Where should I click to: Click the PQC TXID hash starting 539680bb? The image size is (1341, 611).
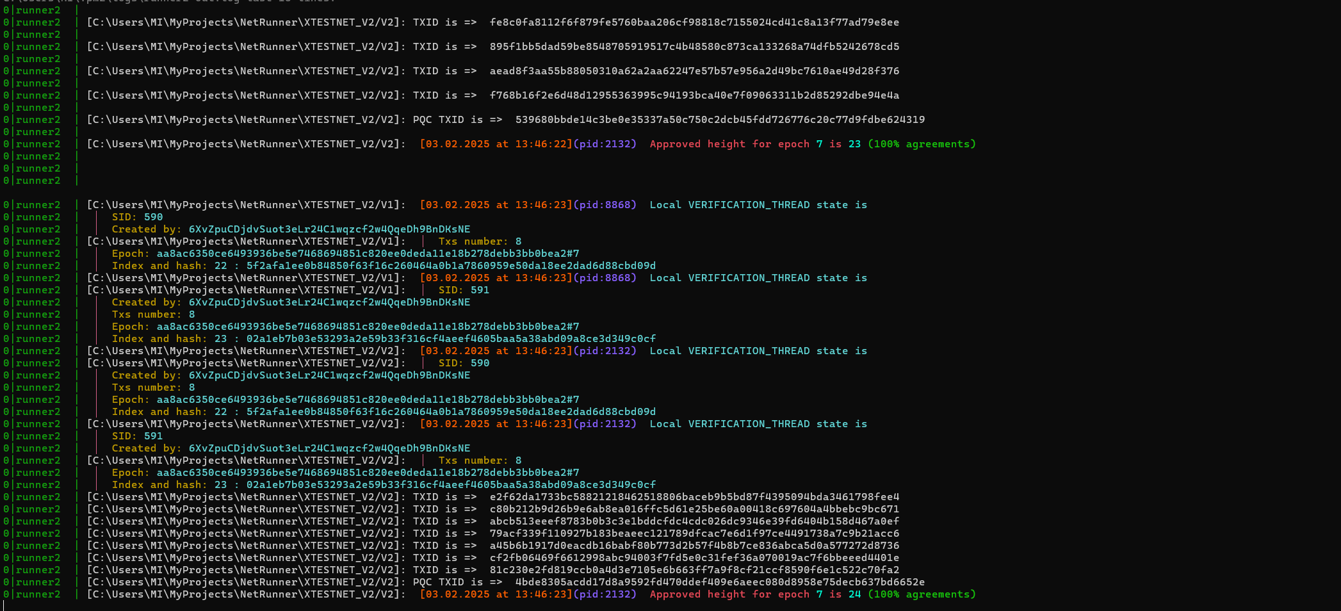(720, 120)
